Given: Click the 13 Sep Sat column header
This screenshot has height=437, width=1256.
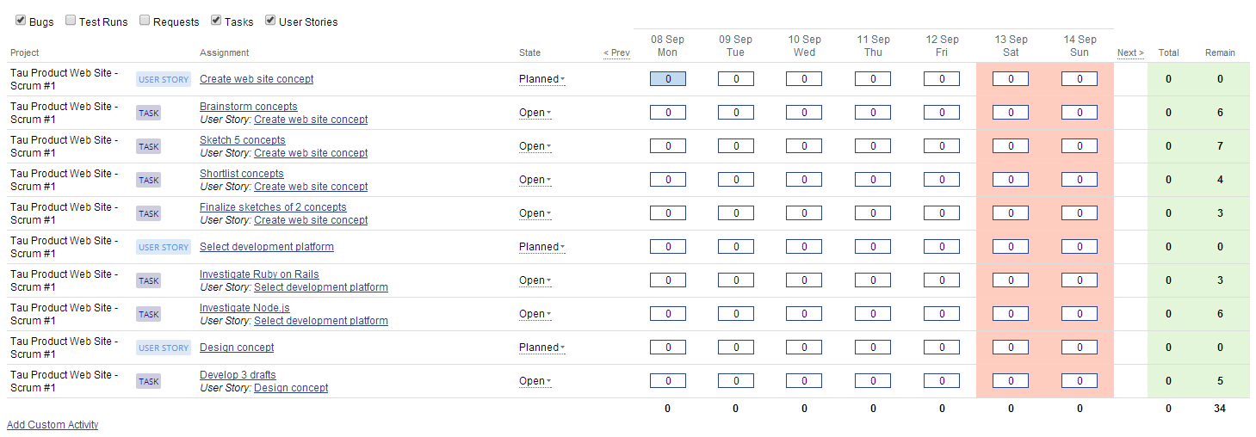Looking at the screenshot, I should click(x=1011, y=46).
